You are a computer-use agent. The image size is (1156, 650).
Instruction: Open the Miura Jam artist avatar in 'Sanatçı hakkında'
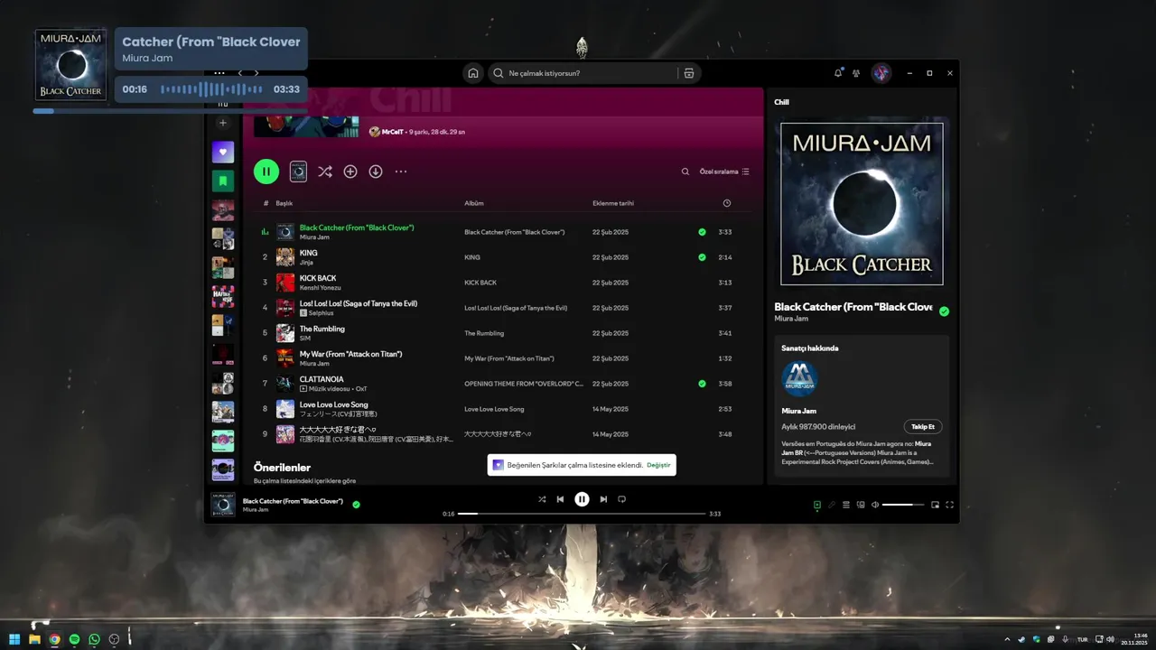pyautogui.click(x=799, y=379)
